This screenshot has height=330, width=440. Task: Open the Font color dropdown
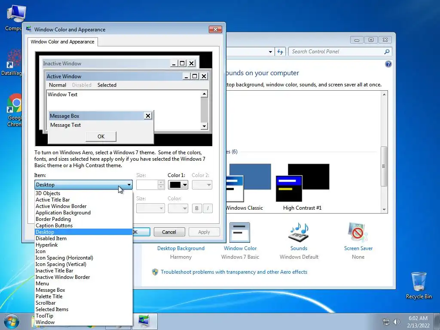(178, 208)
